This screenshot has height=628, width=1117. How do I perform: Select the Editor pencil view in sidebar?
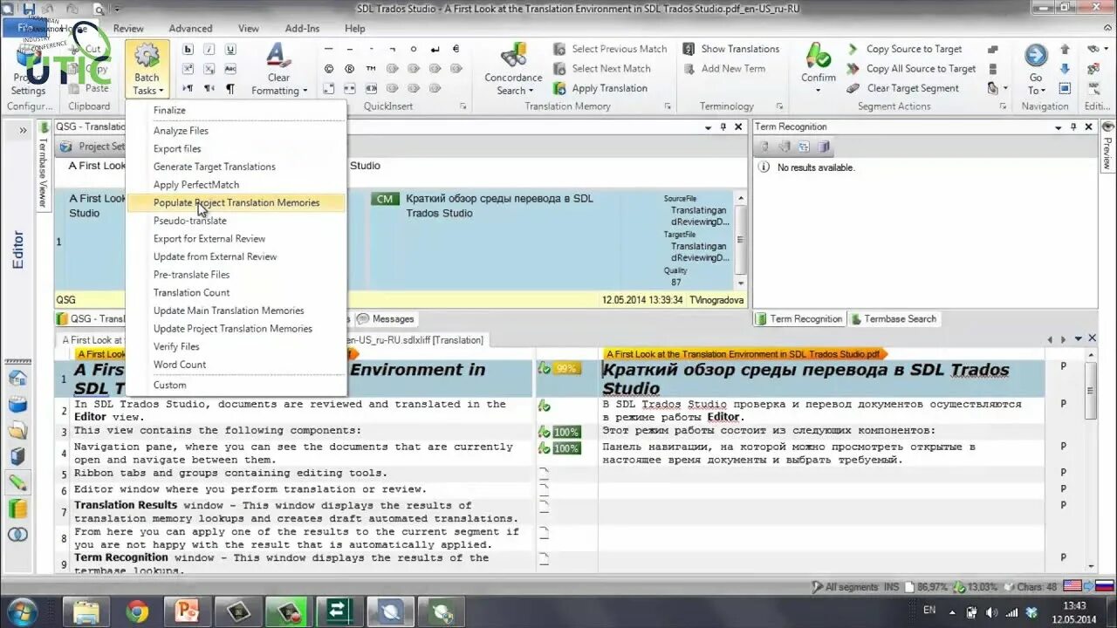pos(17,482)
